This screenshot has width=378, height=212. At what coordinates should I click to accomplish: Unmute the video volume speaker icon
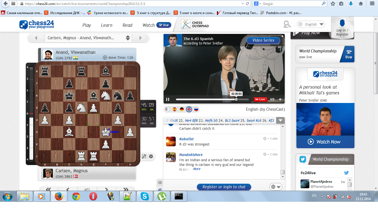coord(281,99)
